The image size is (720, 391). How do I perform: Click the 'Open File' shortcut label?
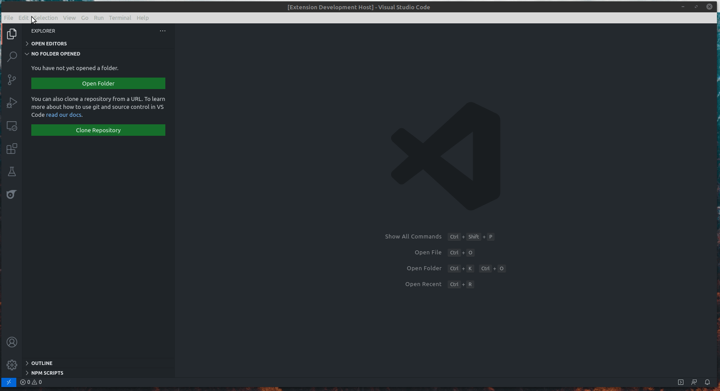pyautogui.click(x=428, y=253)
